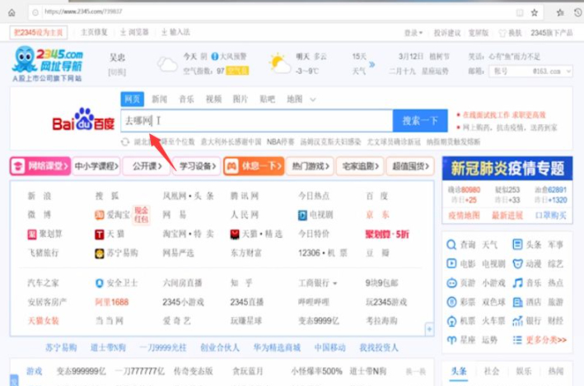Refresh hot search words icon
Screen dimensions: 584x386
[x=125, y=142]
